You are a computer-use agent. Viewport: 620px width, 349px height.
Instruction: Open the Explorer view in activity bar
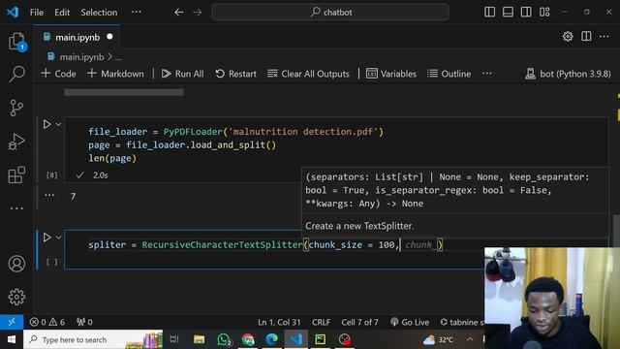point(16,41)
